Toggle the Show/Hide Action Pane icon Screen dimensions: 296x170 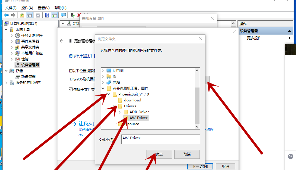tap(54, 15)
